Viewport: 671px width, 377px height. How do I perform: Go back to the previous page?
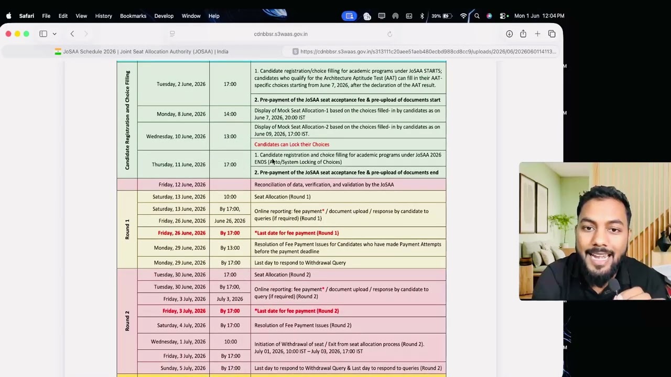tap(72, 34)
